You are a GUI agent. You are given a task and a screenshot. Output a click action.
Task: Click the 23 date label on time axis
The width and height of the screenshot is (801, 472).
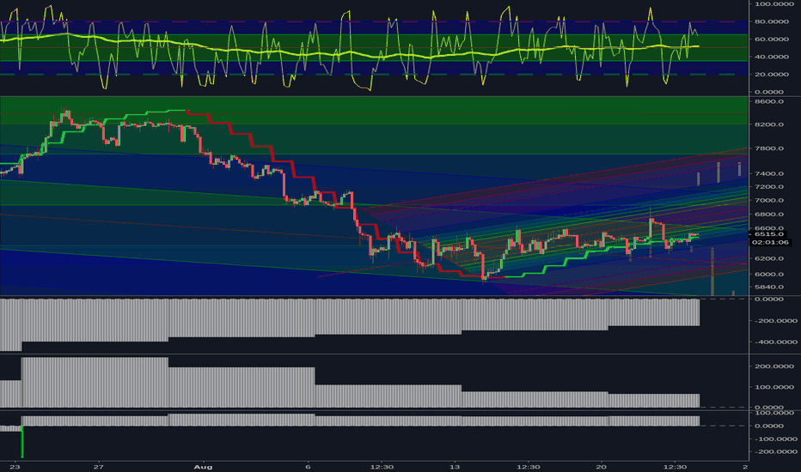pos(15,466)
